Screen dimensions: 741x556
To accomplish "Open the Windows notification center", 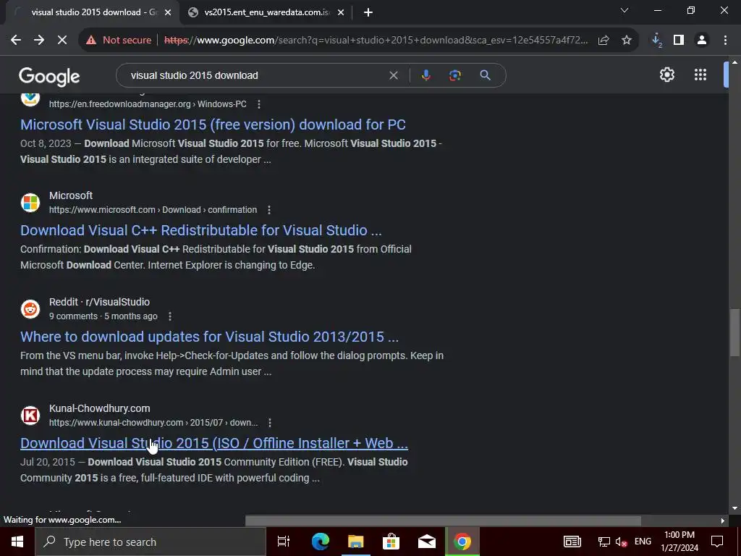I will tap(717, 542).
